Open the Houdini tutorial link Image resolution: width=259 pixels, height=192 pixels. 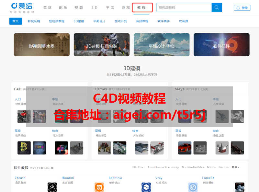[x=68, y=178]
